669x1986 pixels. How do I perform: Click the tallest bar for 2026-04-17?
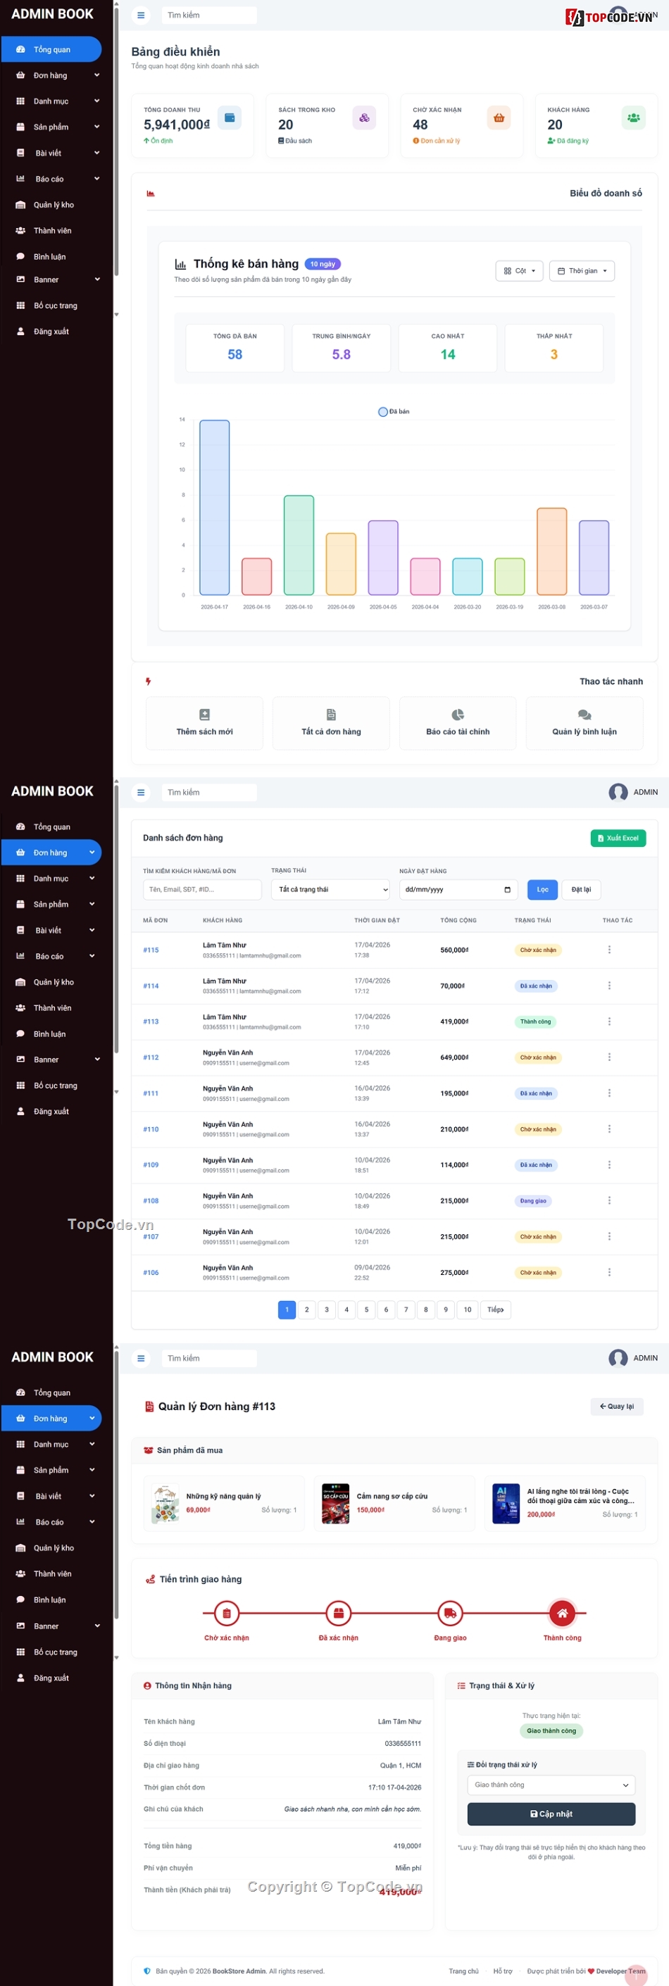(x=215, y=508)
